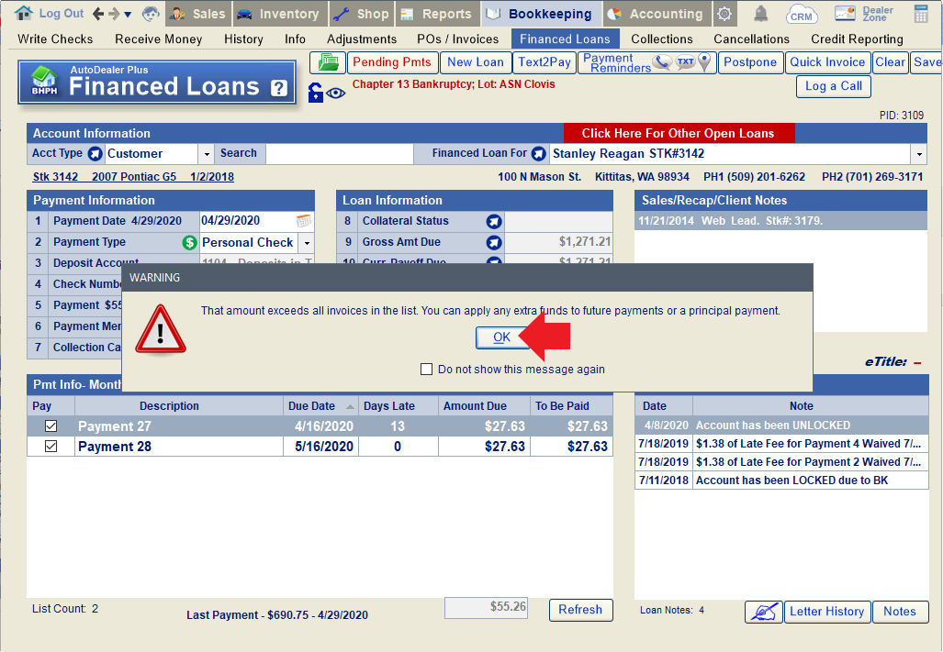Viewport: 943px width, 652px height.
Task: Select Receive Money menu item
Action: click(x=158, y=39)
